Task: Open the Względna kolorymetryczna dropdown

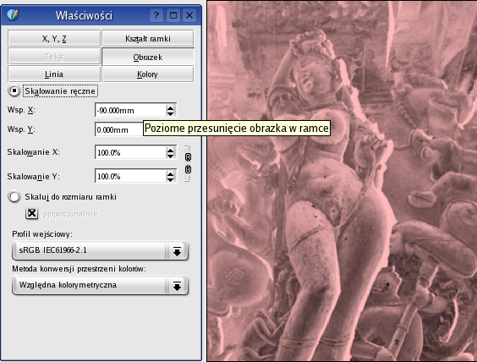Action: (100, 285)
